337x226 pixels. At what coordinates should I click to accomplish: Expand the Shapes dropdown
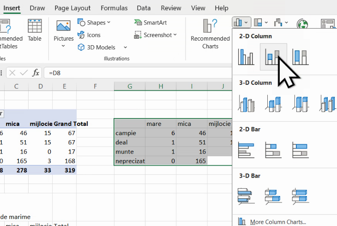click(x=94, y=22)
